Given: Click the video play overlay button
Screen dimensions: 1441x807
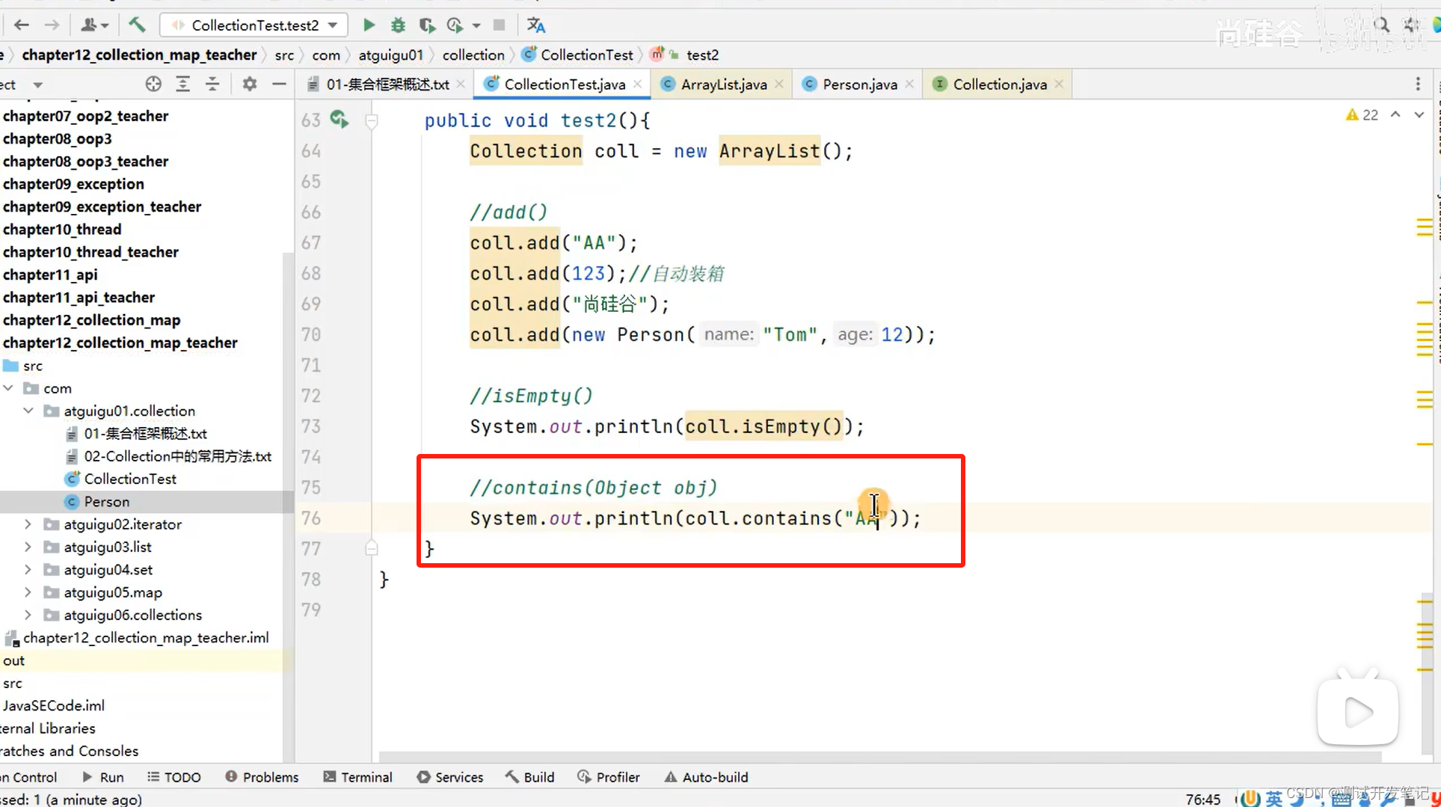Looking at the screenshot, I should tap(1357, 711).
